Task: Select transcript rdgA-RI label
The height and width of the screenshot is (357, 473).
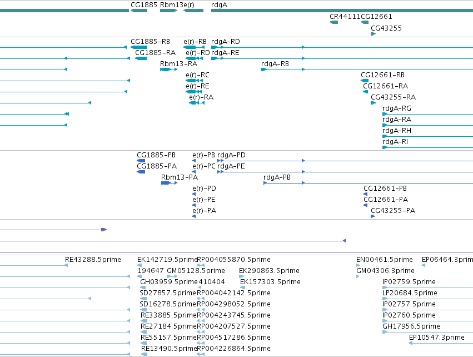Action: coord(395,142)
